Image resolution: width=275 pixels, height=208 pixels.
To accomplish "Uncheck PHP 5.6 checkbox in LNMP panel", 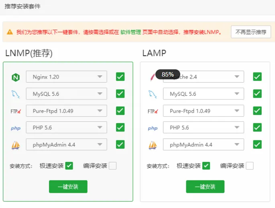I will [120, 127].
